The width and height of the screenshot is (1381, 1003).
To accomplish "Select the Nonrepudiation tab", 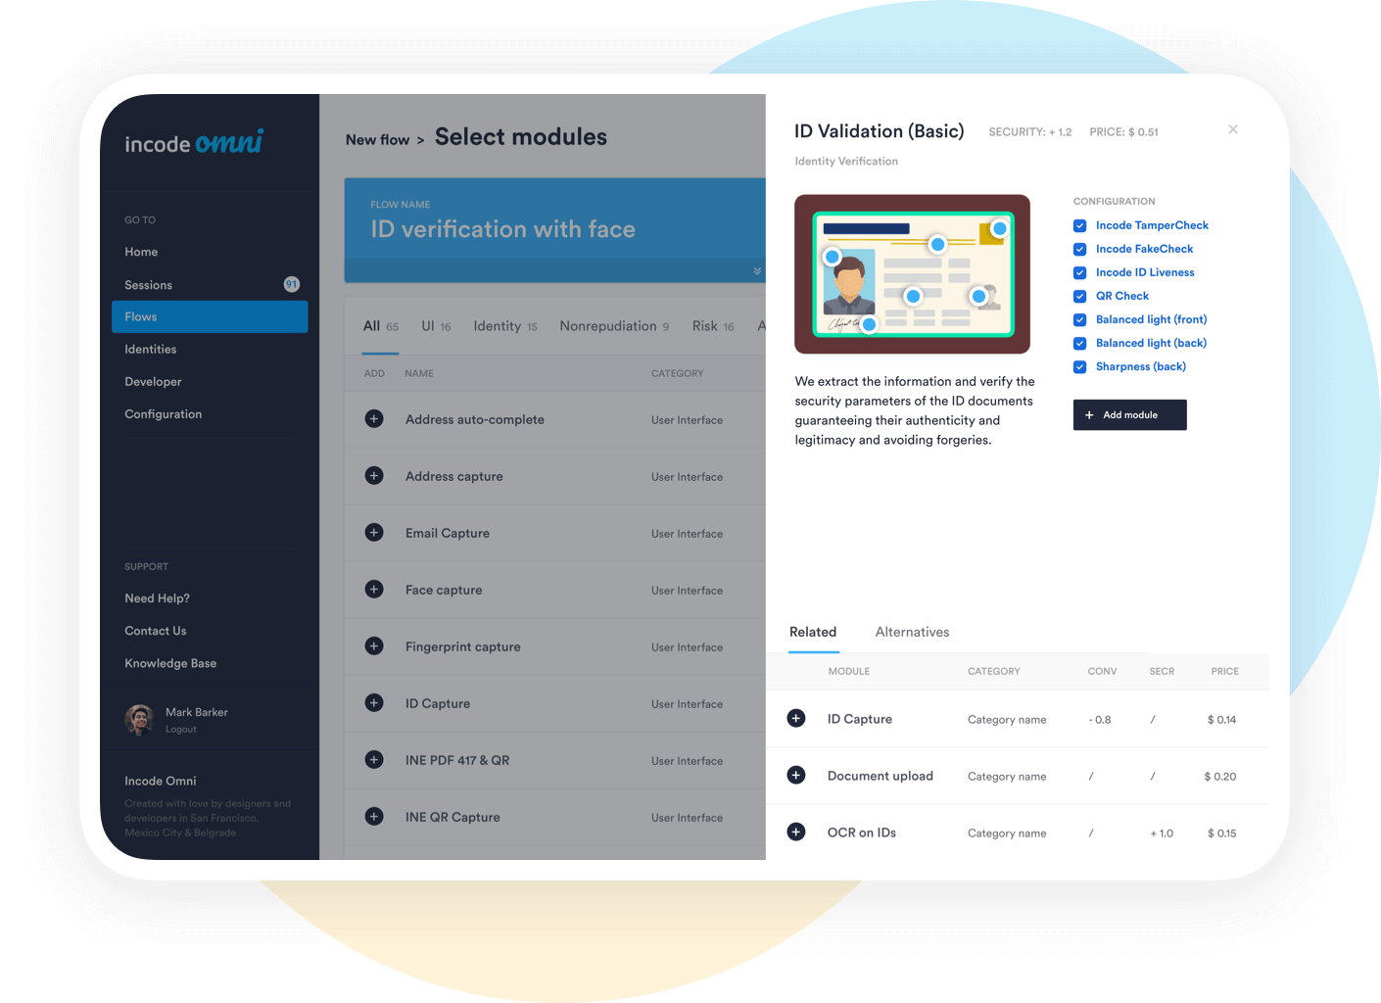I will coord(614,326).
